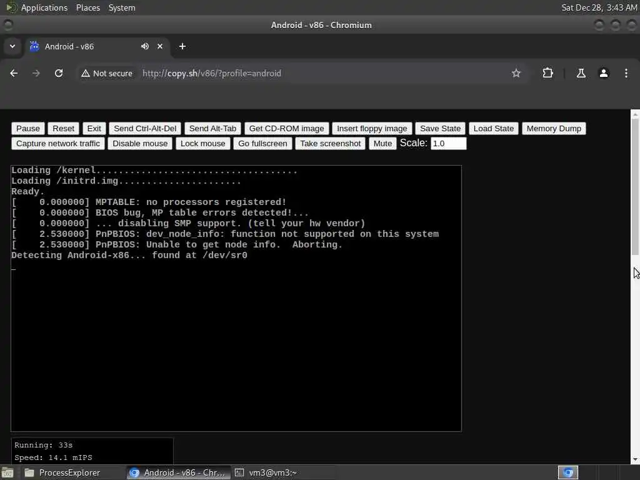Screen dimensions: 640x480
Task: Click the clock showing Sat Dec 28
Action: (599, 7)
